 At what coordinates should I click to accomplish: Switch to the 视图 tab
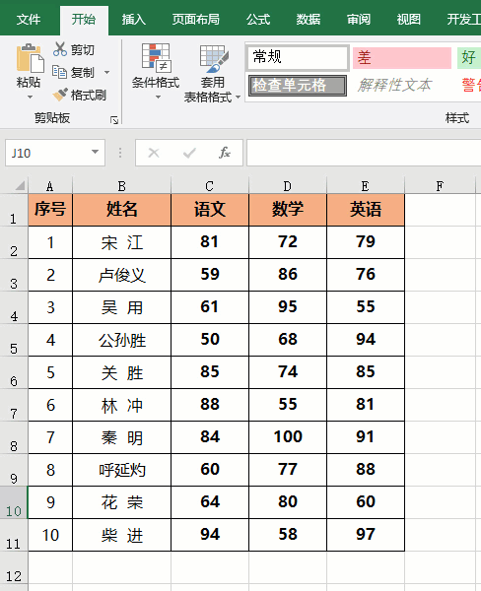click(x=409, y=19)
